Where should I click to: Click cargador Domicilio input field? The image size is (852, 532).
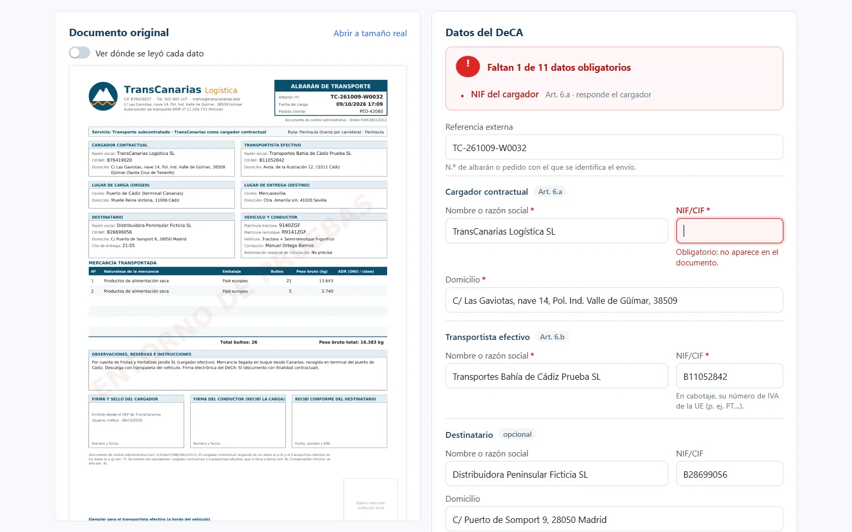[x=614, y=300]
